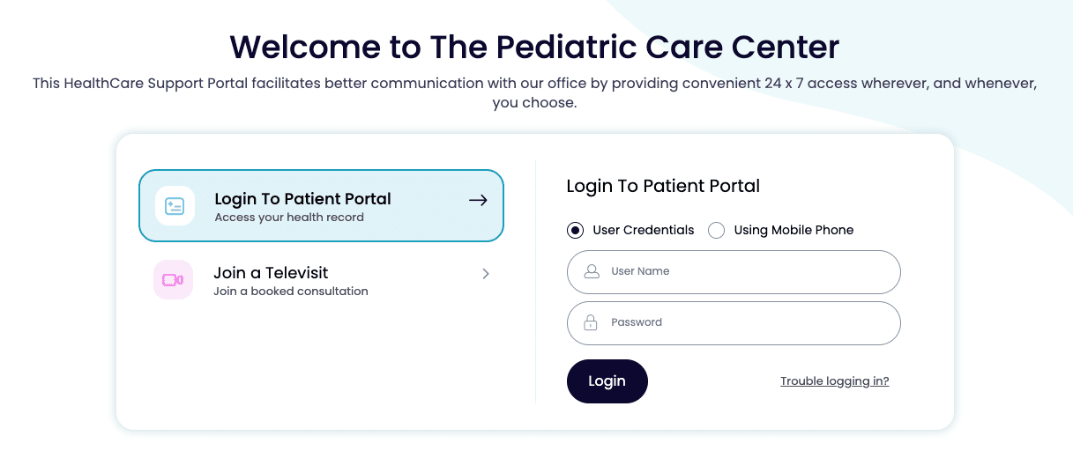The image size is (1073, 458).
Task: Click the pink televisit video camera icon
Action: coord(173,280)
